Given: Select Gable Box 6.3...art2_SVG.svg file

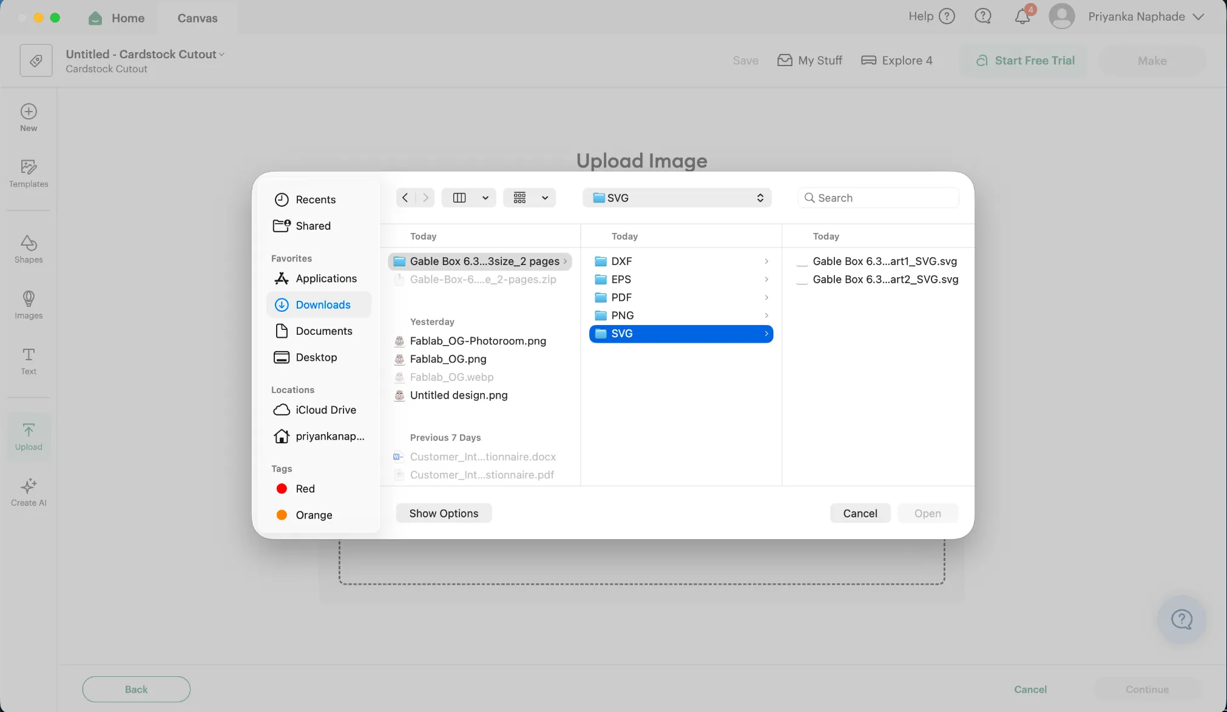Looking at the screenshot, I should 878,280.
